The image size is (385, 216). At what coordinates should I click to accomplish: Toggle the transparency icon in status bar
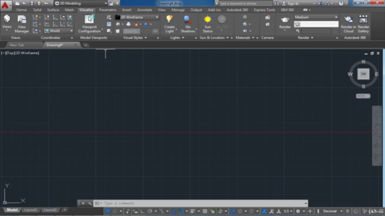(205, 211)
